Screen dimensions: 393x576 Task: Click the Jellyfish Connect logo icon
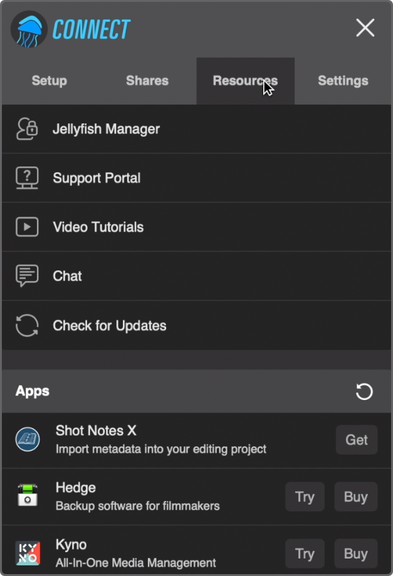tap(29, 29)
